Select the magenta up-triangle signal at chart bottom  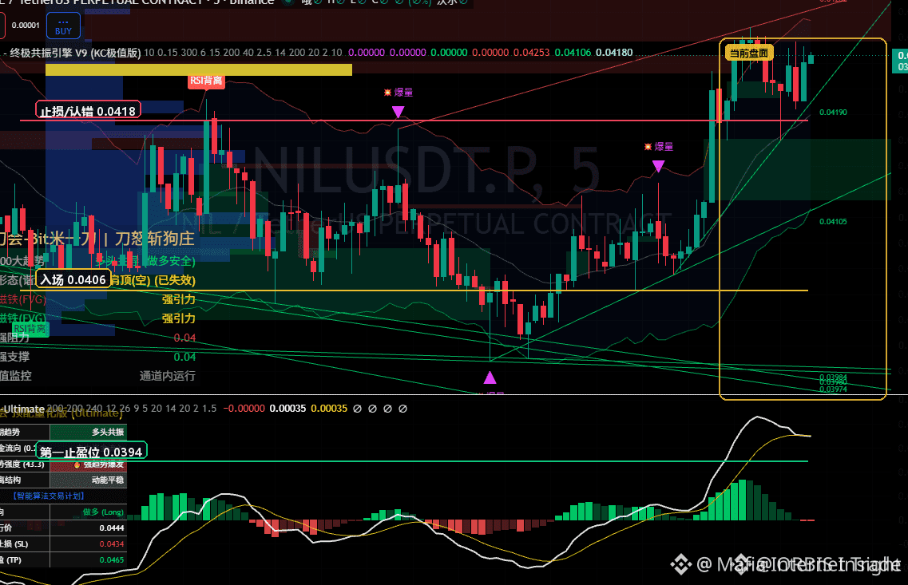(490, 377)
